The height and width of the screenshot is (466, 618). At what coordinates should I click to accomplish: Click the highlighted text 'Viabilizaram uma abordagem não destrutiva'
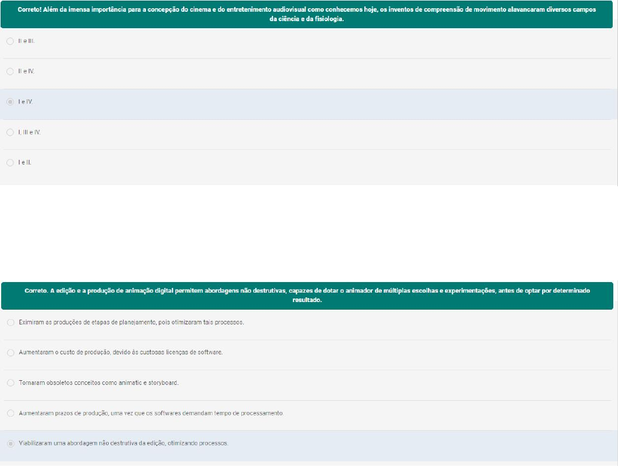tap(124, 443)
